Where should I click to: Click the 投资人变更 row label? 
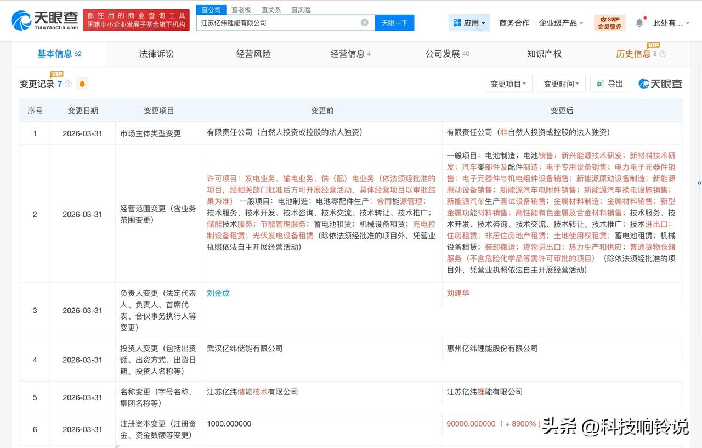click(x=158, y=360)
